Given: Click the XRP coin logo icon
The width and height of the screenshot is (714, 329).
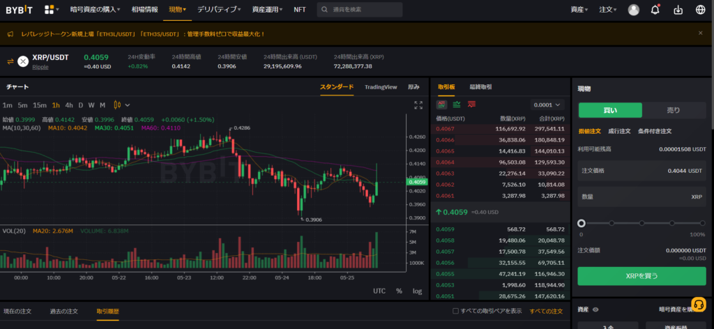Looking at the screenshot, I should pyautogui.click(x=23, y=61).
